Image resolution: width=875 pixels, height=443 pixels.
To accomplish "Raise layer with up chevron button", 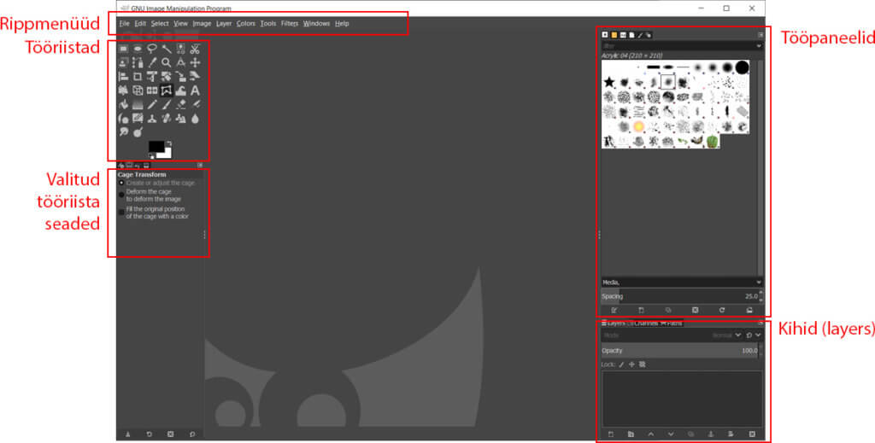I will tap(650, 434).
